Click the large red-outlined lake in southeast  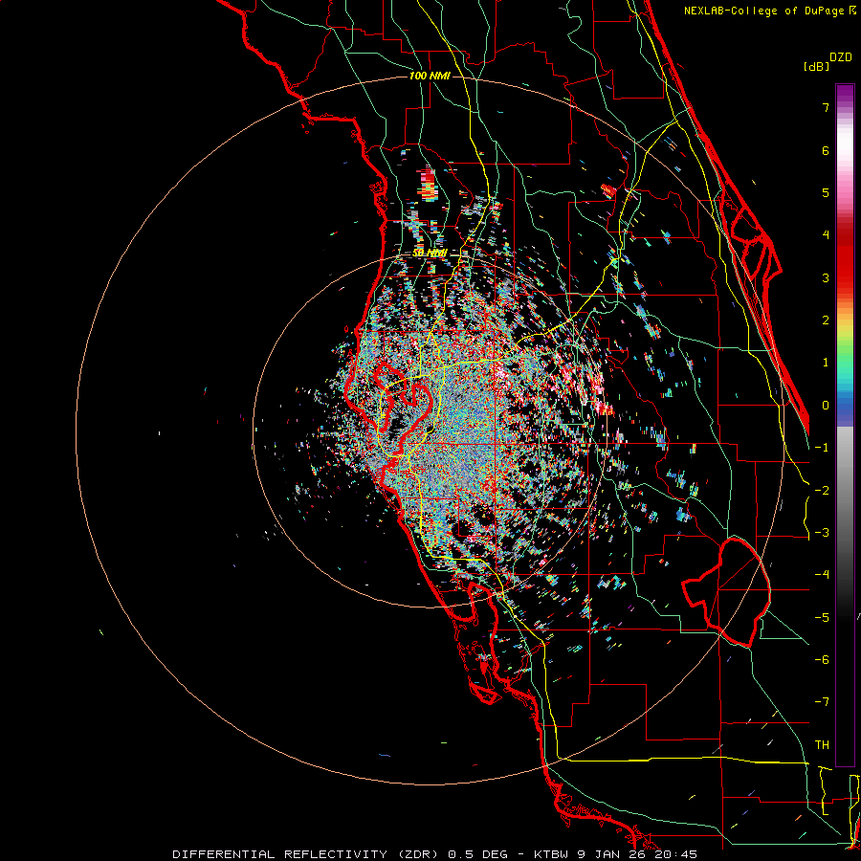click(727, 592)
